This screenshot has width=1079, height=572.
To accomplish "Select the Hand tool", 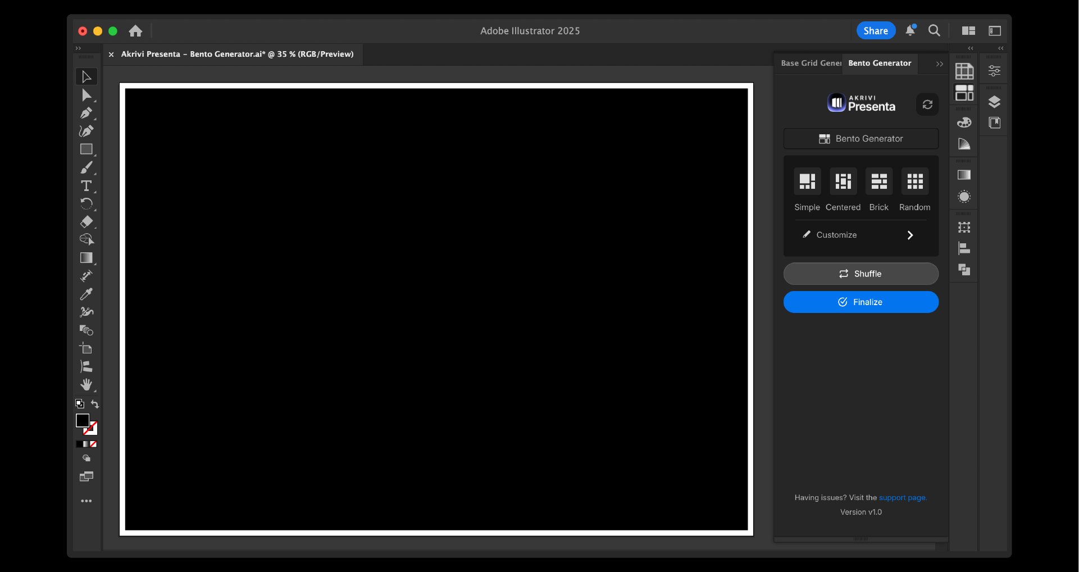I will click(x=86, y=385).
